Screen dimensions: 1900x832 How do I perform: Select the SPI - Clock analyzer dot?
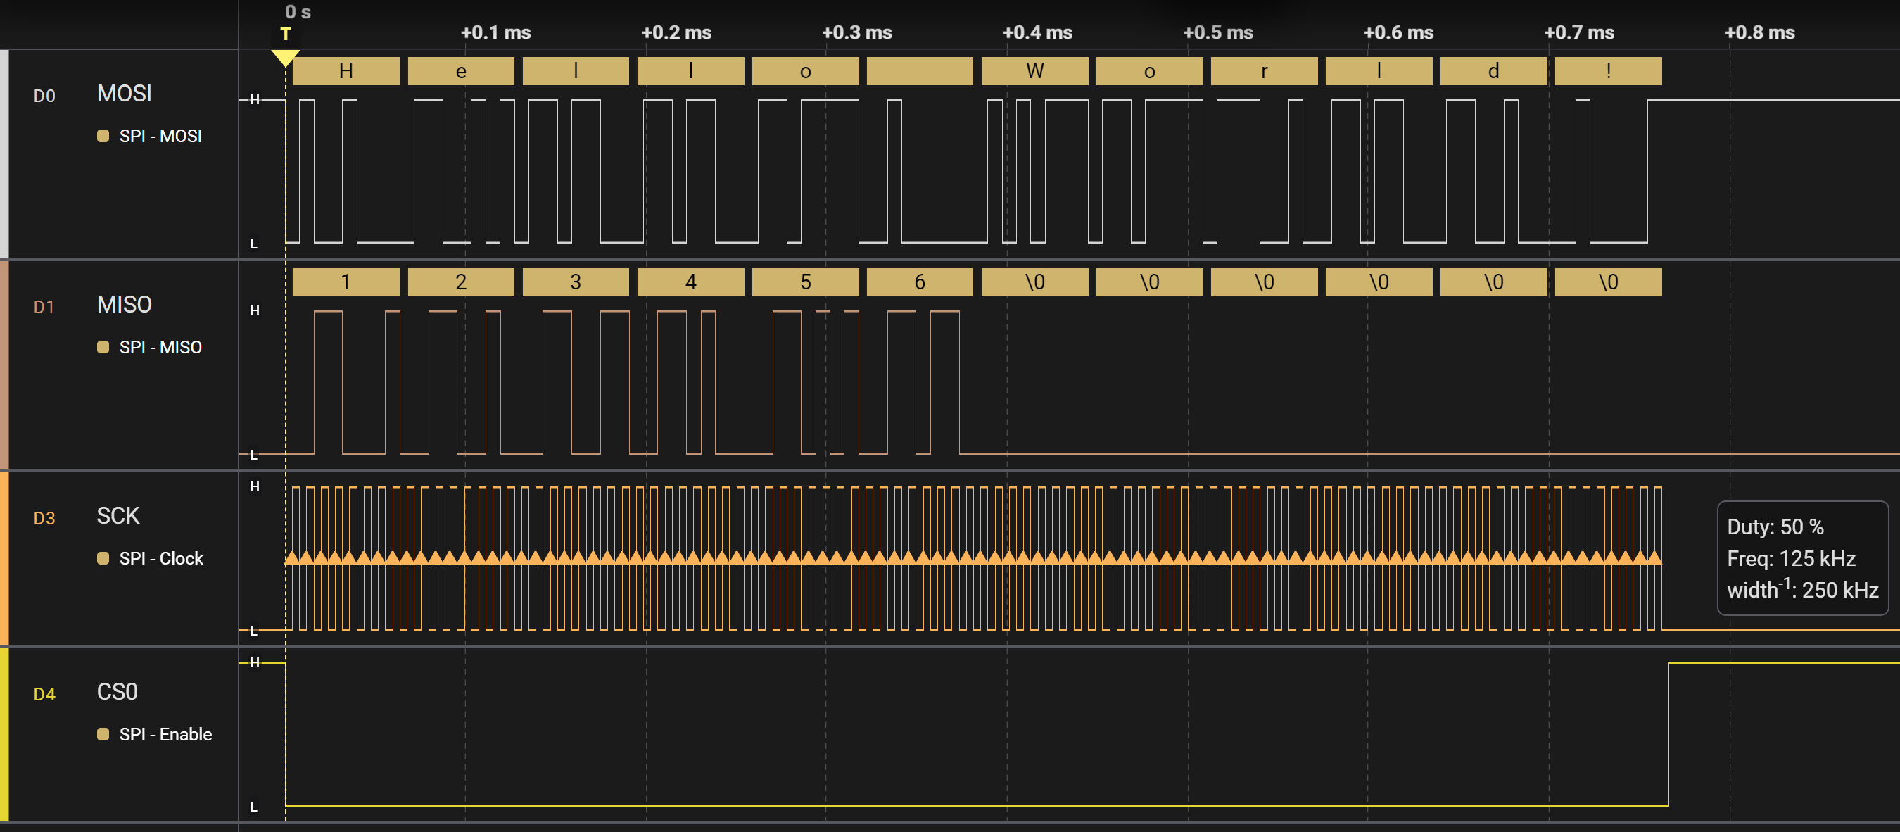pos(103,558)
